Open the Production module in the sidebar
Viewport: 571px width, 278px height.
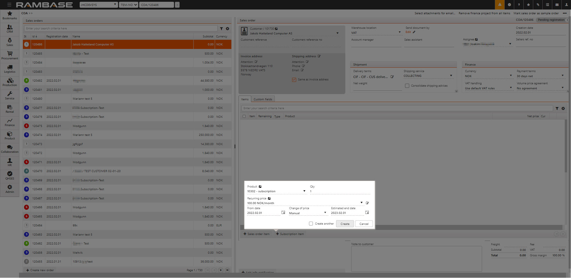point(10,82)
